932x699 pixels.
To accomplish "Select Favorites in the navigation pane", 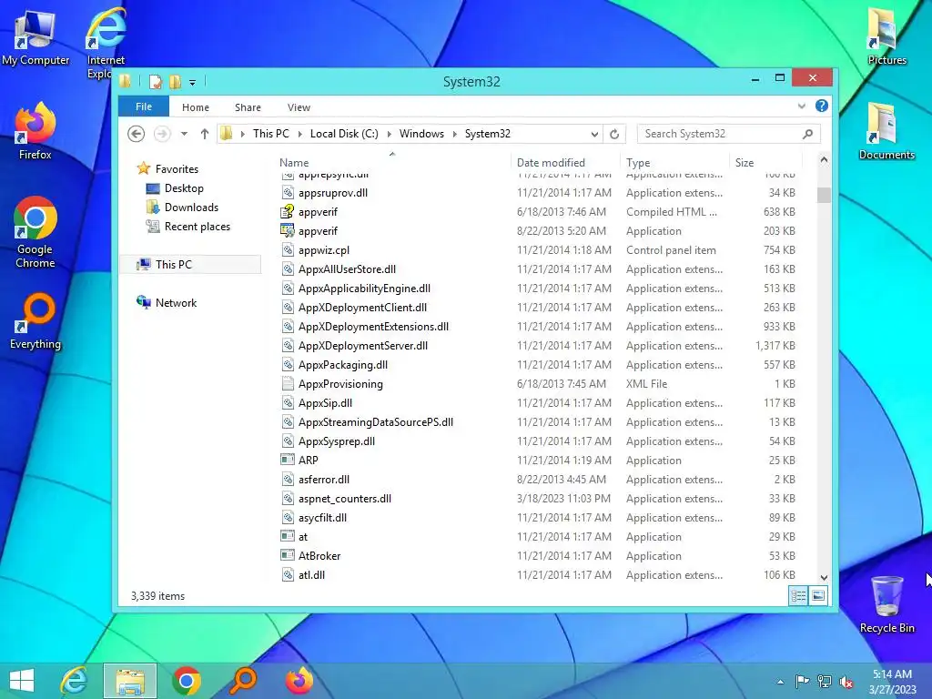I will 177,168.
